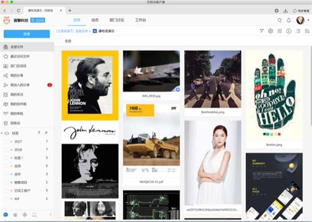This screenshot has height=222, width=312.
Task: Tick the 2017 tag checkbox
Action: [6, 141]
